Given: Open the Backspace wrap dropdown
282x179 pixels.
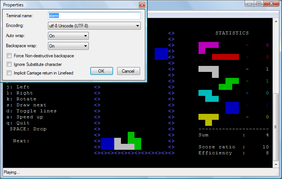Looking at the screenshot, I should pos(68,46).
